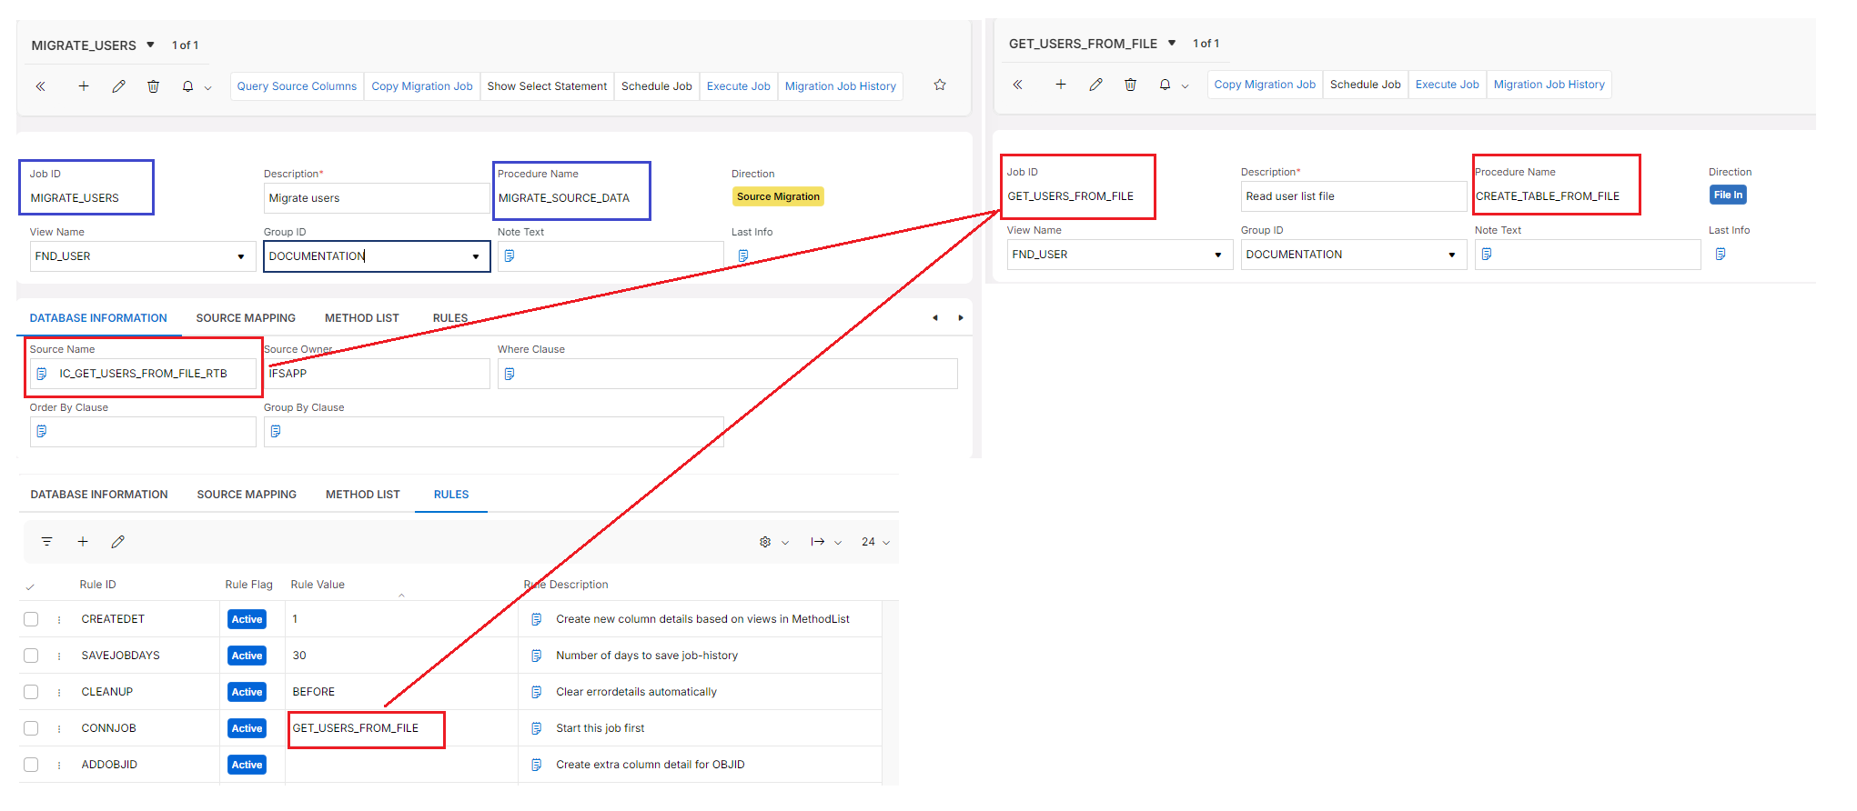This screenshot has height=811, width=1857.
Task: Collapse MIGRATE_USERS panel with double chevron
Action: (41, 86)
